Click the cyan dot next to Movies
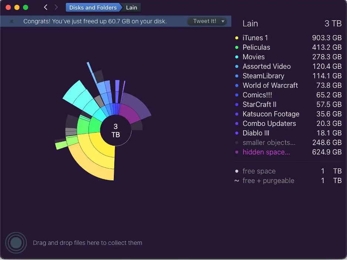Viewport: 347px width, 260px height. click(237, 57)
